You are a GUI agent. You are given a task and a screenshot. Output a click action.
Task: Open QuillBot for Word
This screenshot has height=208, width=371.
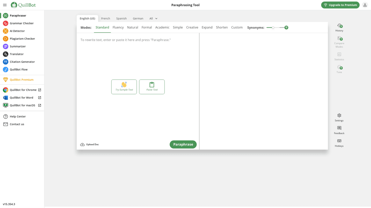(22, 97)
